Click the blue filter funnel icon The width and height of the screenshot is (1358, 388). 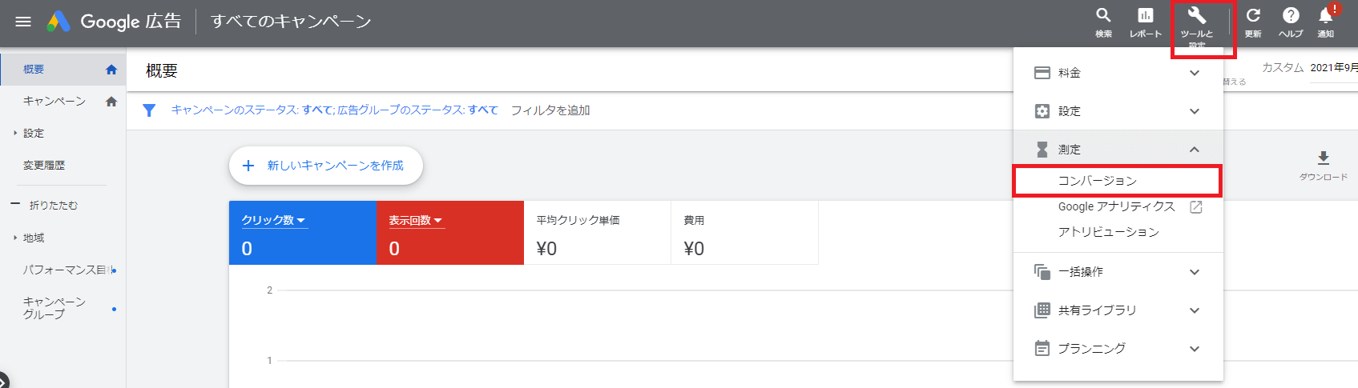tap(149, 110)
